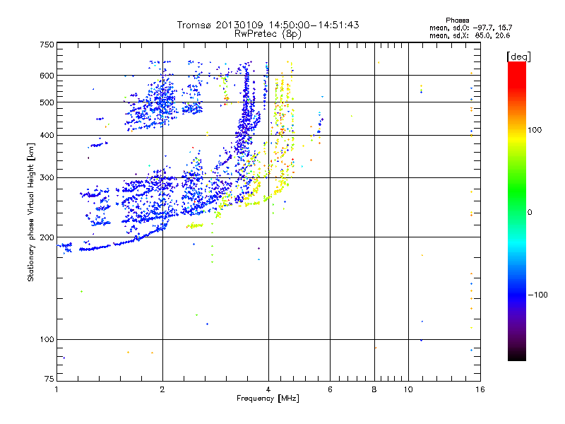Screen dimensions: 565x424
Task: Click the y-axis tick label '600'
Action: (x=47, y=76)
